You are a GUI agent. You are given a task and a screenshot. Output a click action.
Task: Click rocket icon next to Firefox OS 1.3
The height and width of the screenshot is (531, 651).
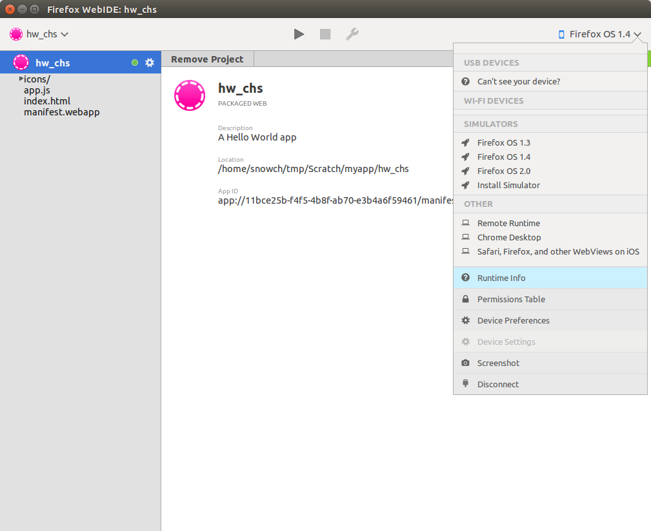point(465,142)
